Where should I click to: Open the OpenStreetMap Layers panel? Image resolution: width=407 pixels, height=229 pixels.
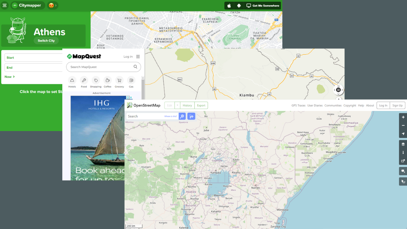click(403, 144)
